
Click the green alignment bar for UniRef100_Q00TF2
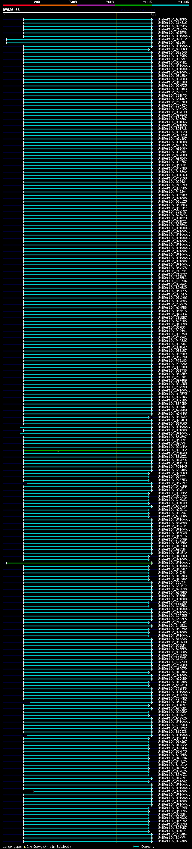[88, 450]
